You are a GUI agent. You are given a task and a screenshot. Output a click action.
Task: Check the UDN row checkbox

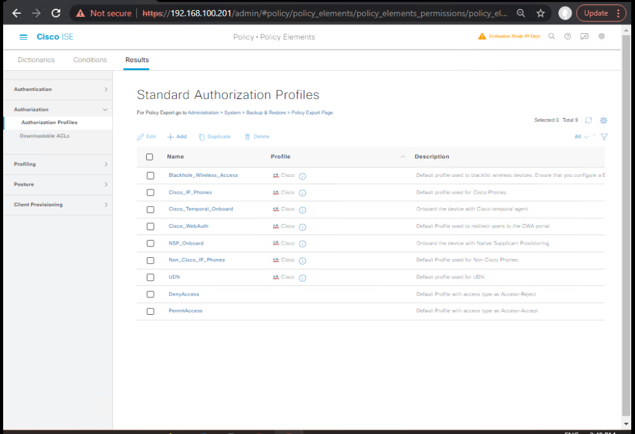(x=150, y=277)
